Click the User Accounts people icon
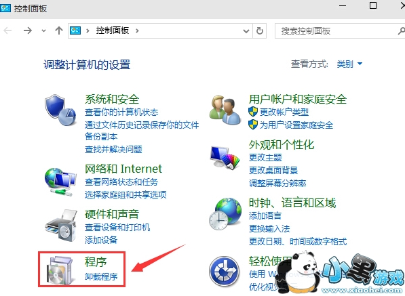 click(225, 110)
